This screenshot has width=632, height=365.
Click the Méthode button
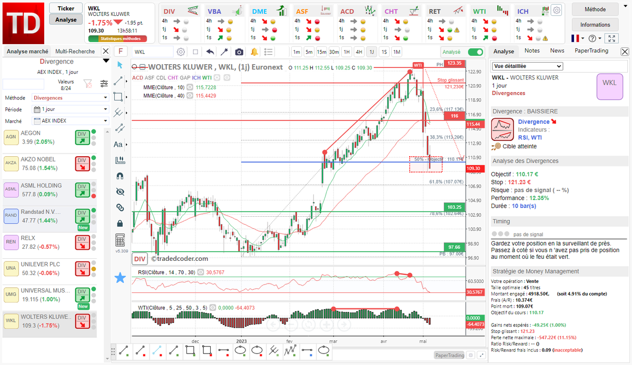pos(595,9)
